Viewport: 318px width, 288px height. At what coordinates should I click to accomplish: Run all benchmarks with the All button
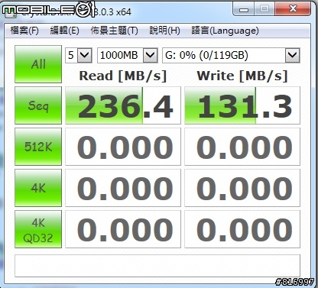click(x=38, y=64)
